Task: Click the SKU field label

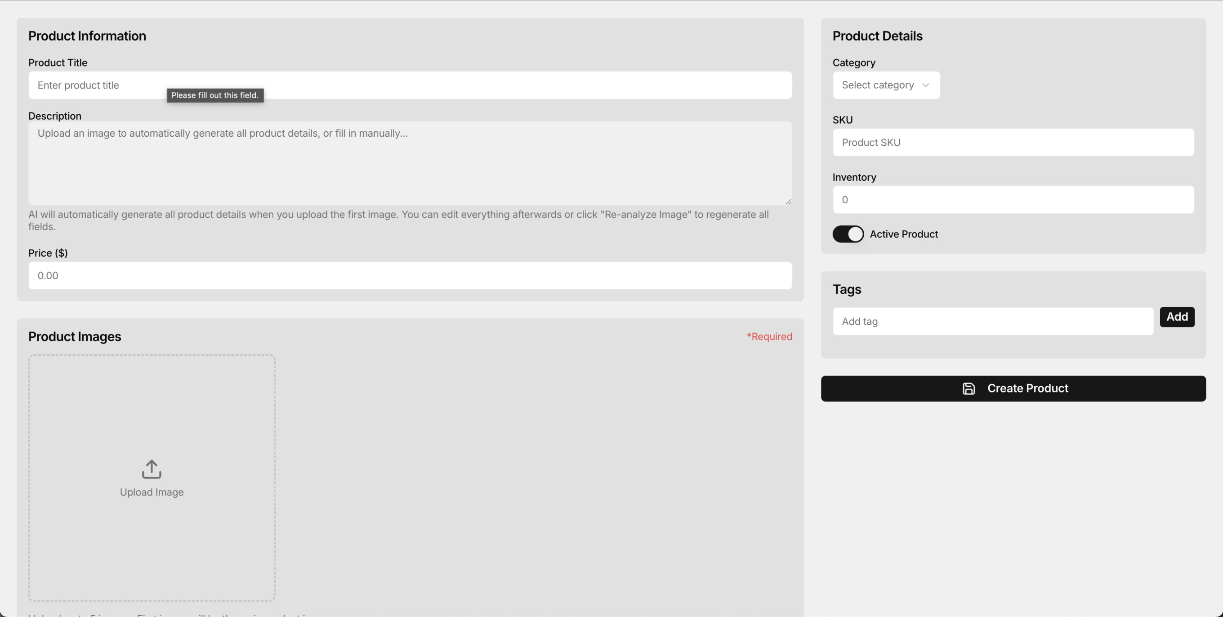Action: [x=842, y=120]
